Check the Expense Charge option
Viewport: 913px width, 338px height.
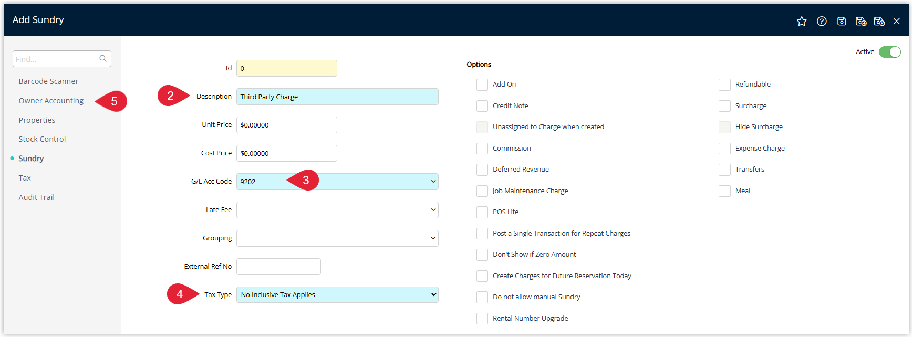click(724, 149)
